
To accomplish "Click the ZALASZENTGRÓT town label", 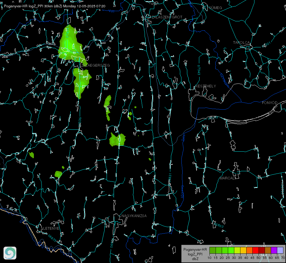I will click(x=167, y=17).
